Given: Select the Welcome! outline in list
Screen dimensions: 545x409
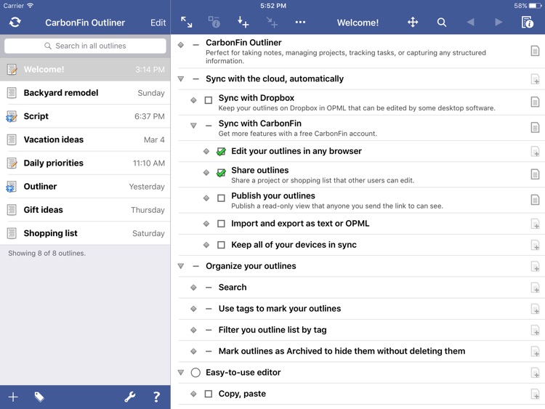Looking at the screenshot, I should tap(85, 69).
